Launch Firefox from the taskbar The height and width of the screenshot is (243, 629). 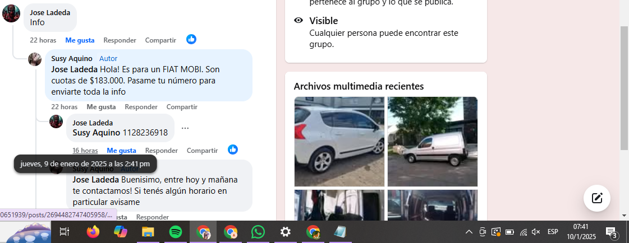(x=93, y=232)
